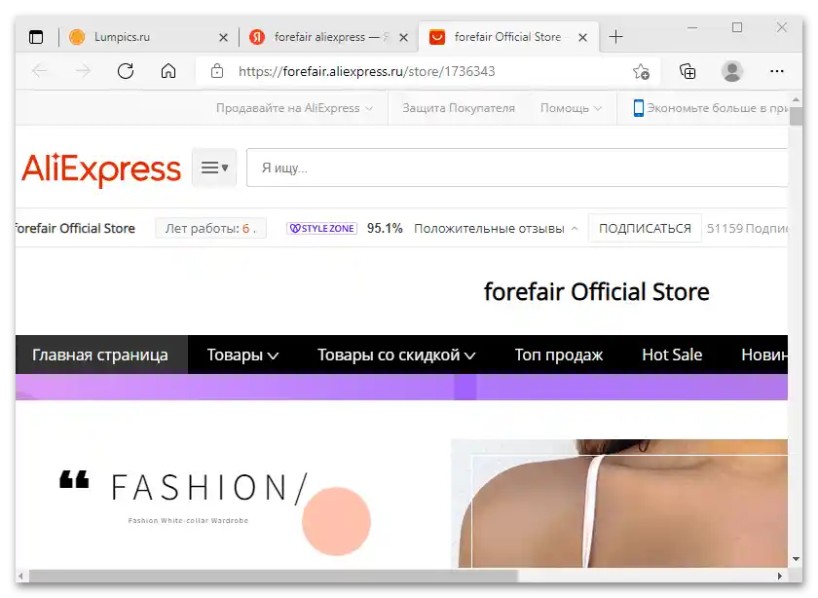Click vertical scrollbar up arrow
This screenshot has width=818, height=598.
(x=796, y=99)
